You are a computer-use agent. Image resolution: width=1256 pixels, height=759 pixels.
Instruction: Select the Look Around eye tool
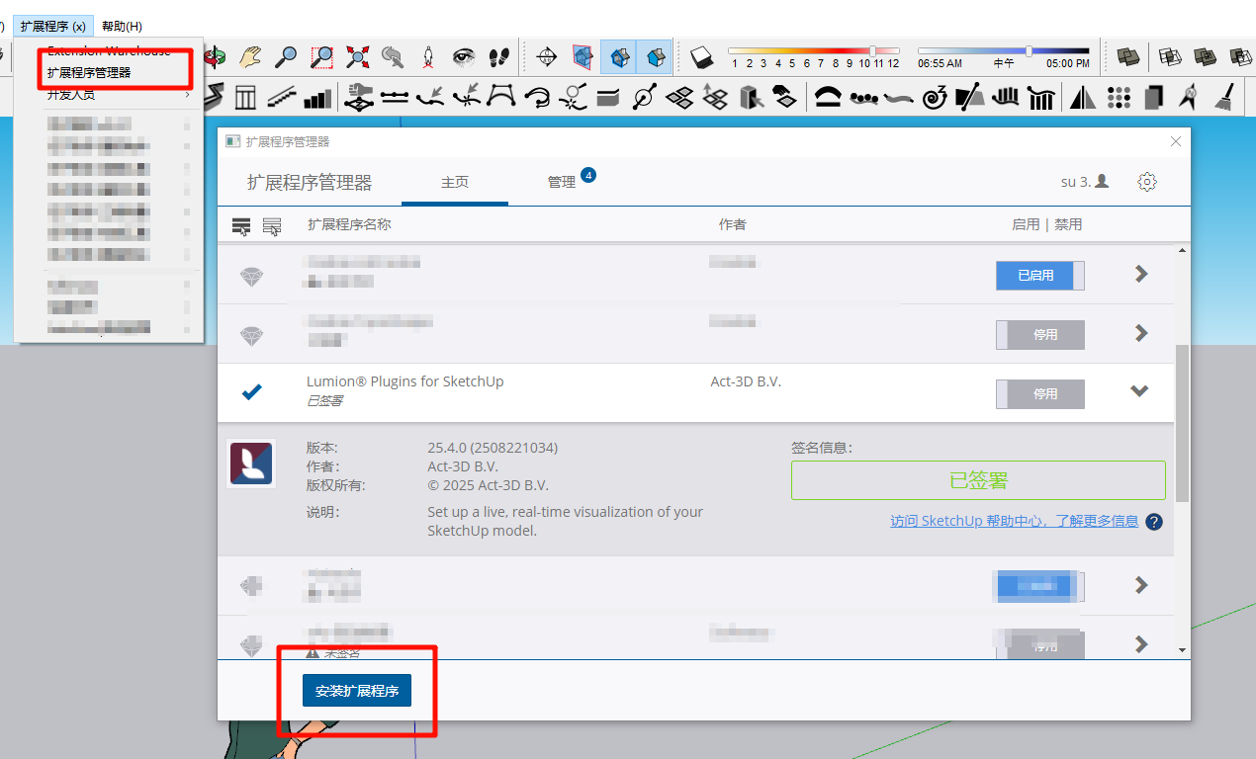coord(463,57)
